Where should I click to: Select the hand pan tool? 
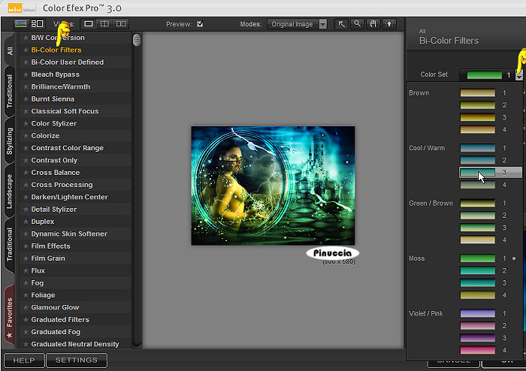pos(373,24)
